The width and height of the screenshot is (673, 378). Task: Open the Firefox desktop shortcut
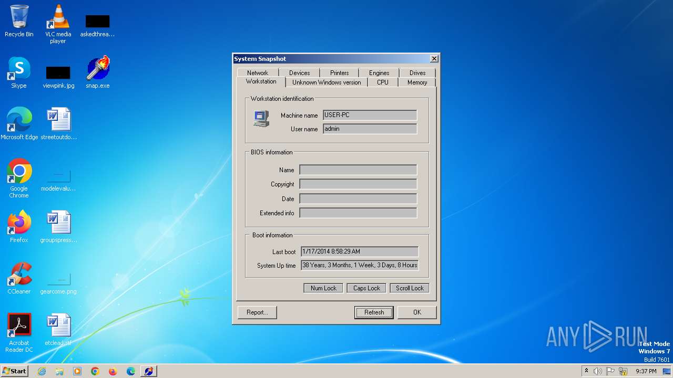[19, 227]
